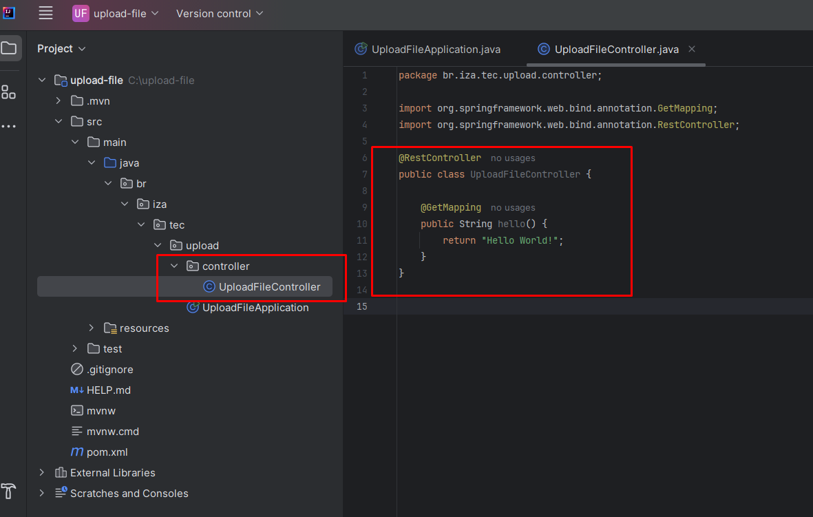Open the Build hammer tool icon

click(x=8, y=491)
